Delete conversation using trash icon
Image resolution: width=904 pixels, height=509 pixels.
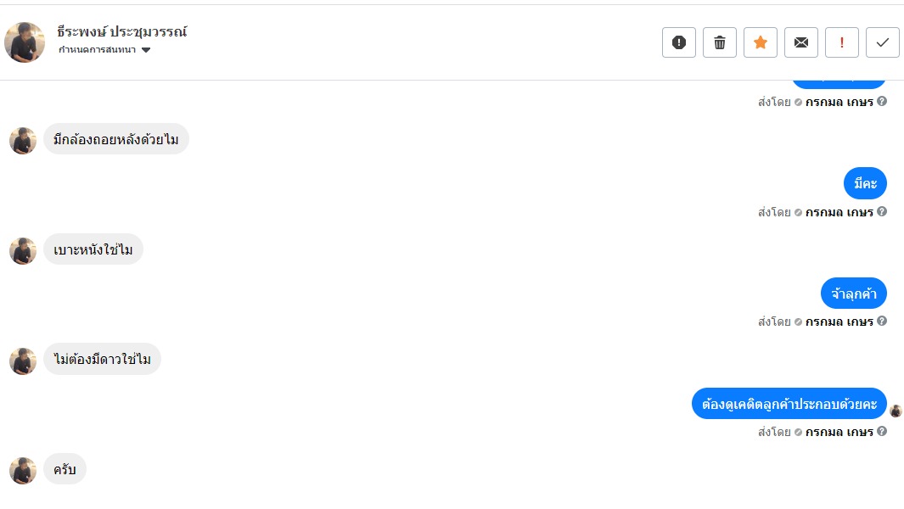[x=720, y=42]
